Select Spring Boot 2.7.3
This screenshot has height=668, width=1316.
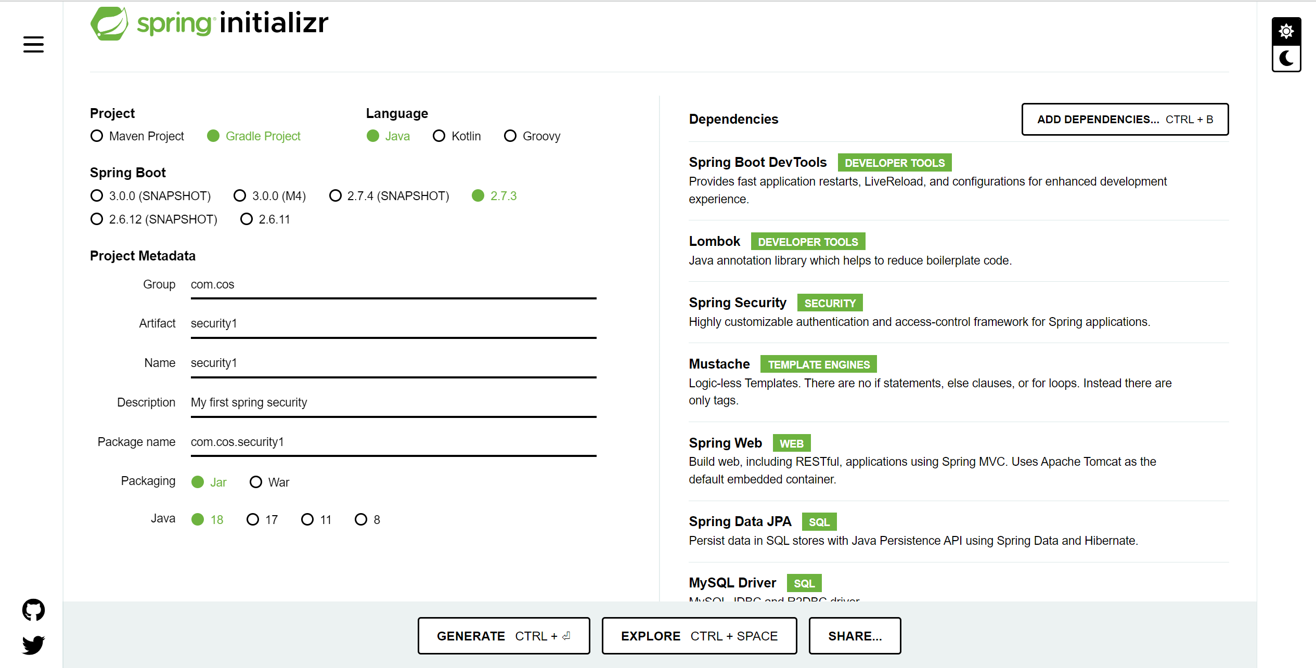[494, 196]
